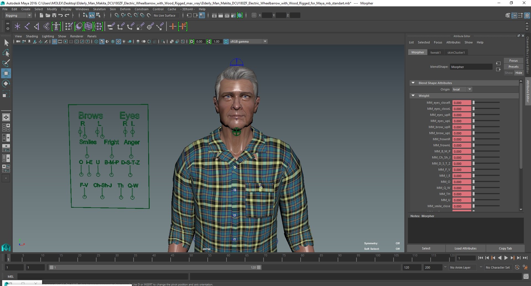Toggle the auto keyframe button
Screen dimensions: 531x286
click(x=517, y=267)
